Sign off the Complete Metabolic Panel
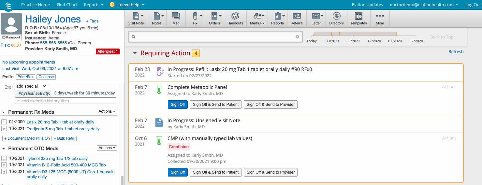The height and width of the screenshot is (185, 482). 178,105
